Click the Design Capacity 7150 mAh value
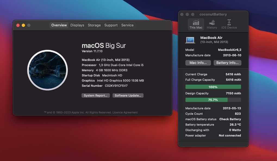The width and height of the screenshot is (277, 161). pos(233,93)
